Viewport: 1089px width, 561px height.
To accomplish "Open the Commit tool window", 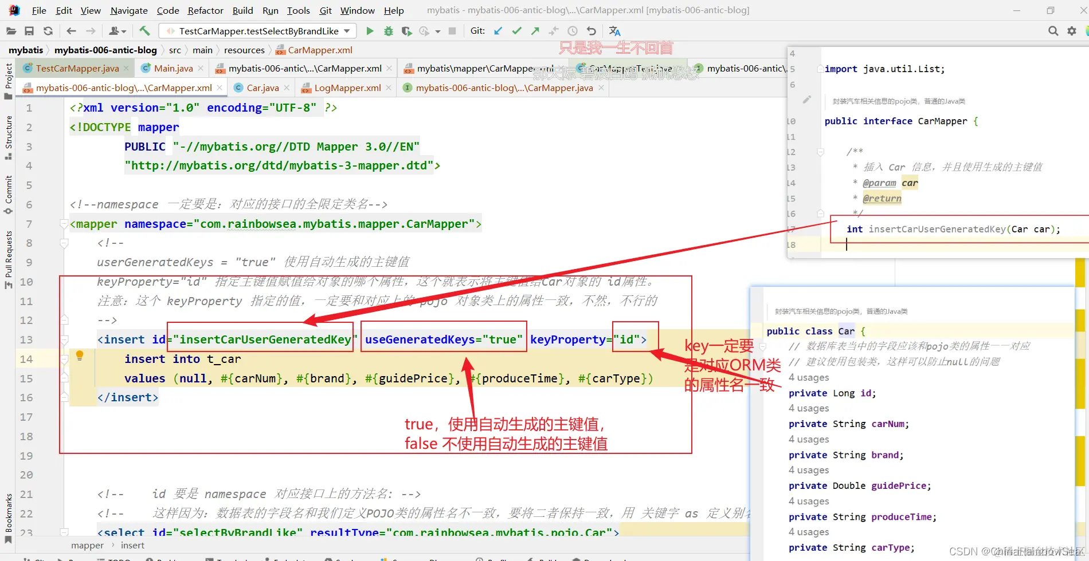I will click(x=8, y=195).
